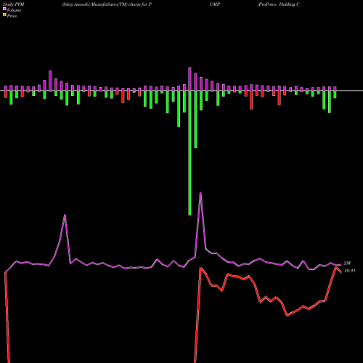Select the 'Price' legend label
The width and height of the screenshot is (363, 363).
(x=12, y=16)
